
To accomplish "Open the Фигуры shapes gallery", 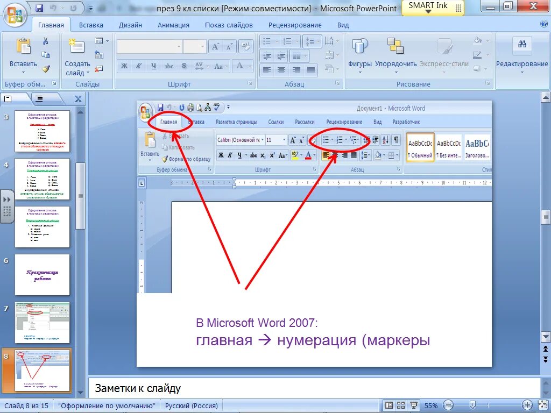I will [360, 54].
